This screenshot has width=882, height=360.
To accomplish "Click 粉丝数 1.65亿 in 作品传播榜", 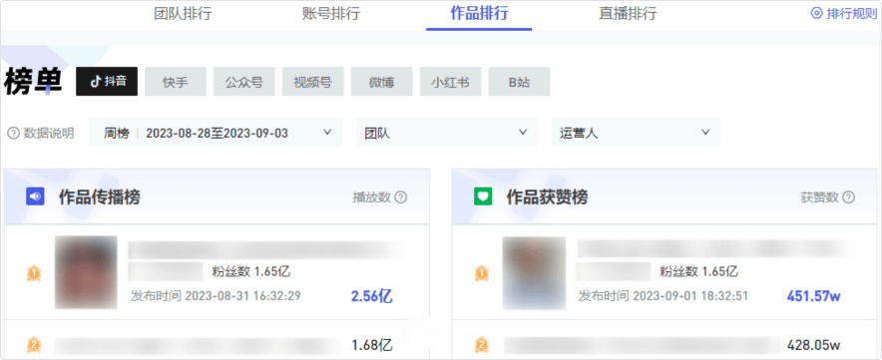I will (250, 271).
